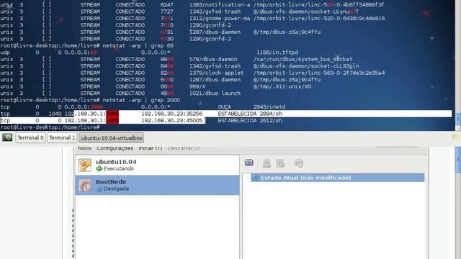
Task: Click the Estado Atual state icon
Action: click(x=256, y=178)
